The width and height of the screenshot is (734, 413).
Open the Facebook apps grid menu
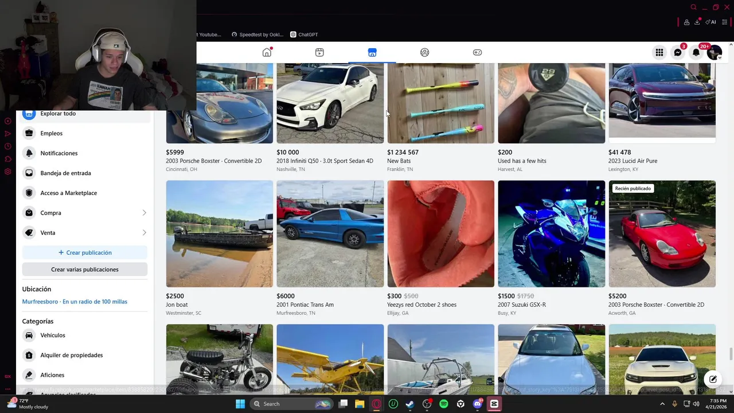(659, 52)
